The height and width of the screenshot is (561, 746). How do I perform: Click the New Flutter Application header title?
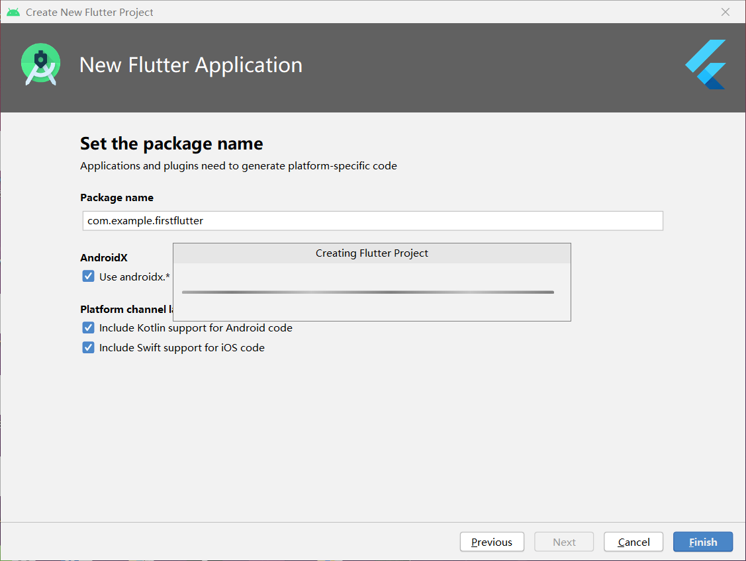coord(191,65)
